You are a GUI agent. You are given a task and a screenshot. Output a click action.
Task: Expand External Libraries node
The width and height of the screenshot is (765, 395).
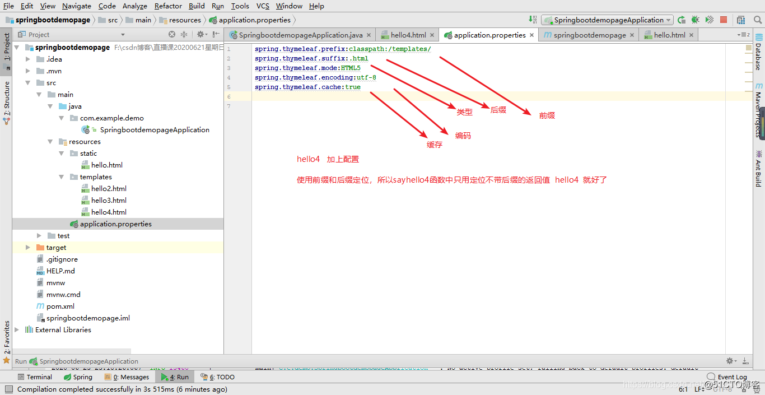tap(17, 329)
